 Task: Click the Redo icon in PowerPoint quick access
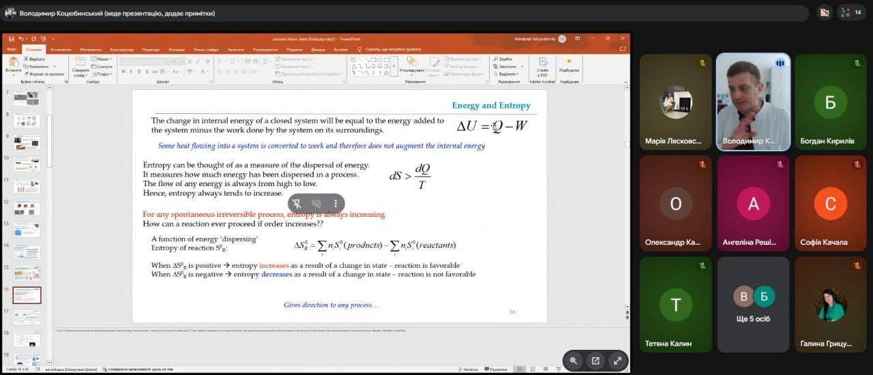click(x=34, y=38)
